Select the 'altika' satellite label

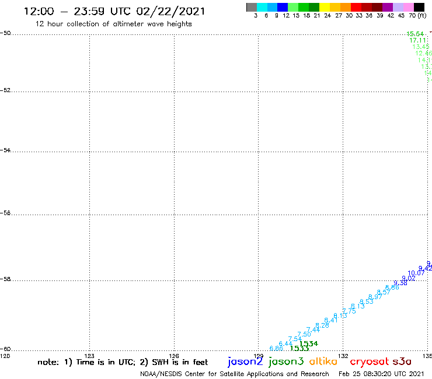323,361
